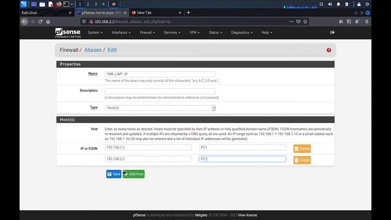Expand the terminal launcher dropdown arrow
The width and height of the screenshot is (391, 220).
(x=72, y=4)
